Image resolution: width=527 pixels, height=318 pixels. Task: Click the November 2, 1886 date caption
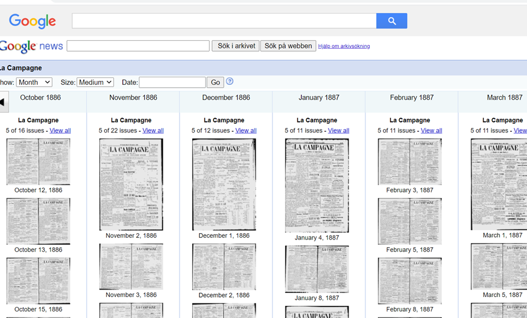(131, 235)
